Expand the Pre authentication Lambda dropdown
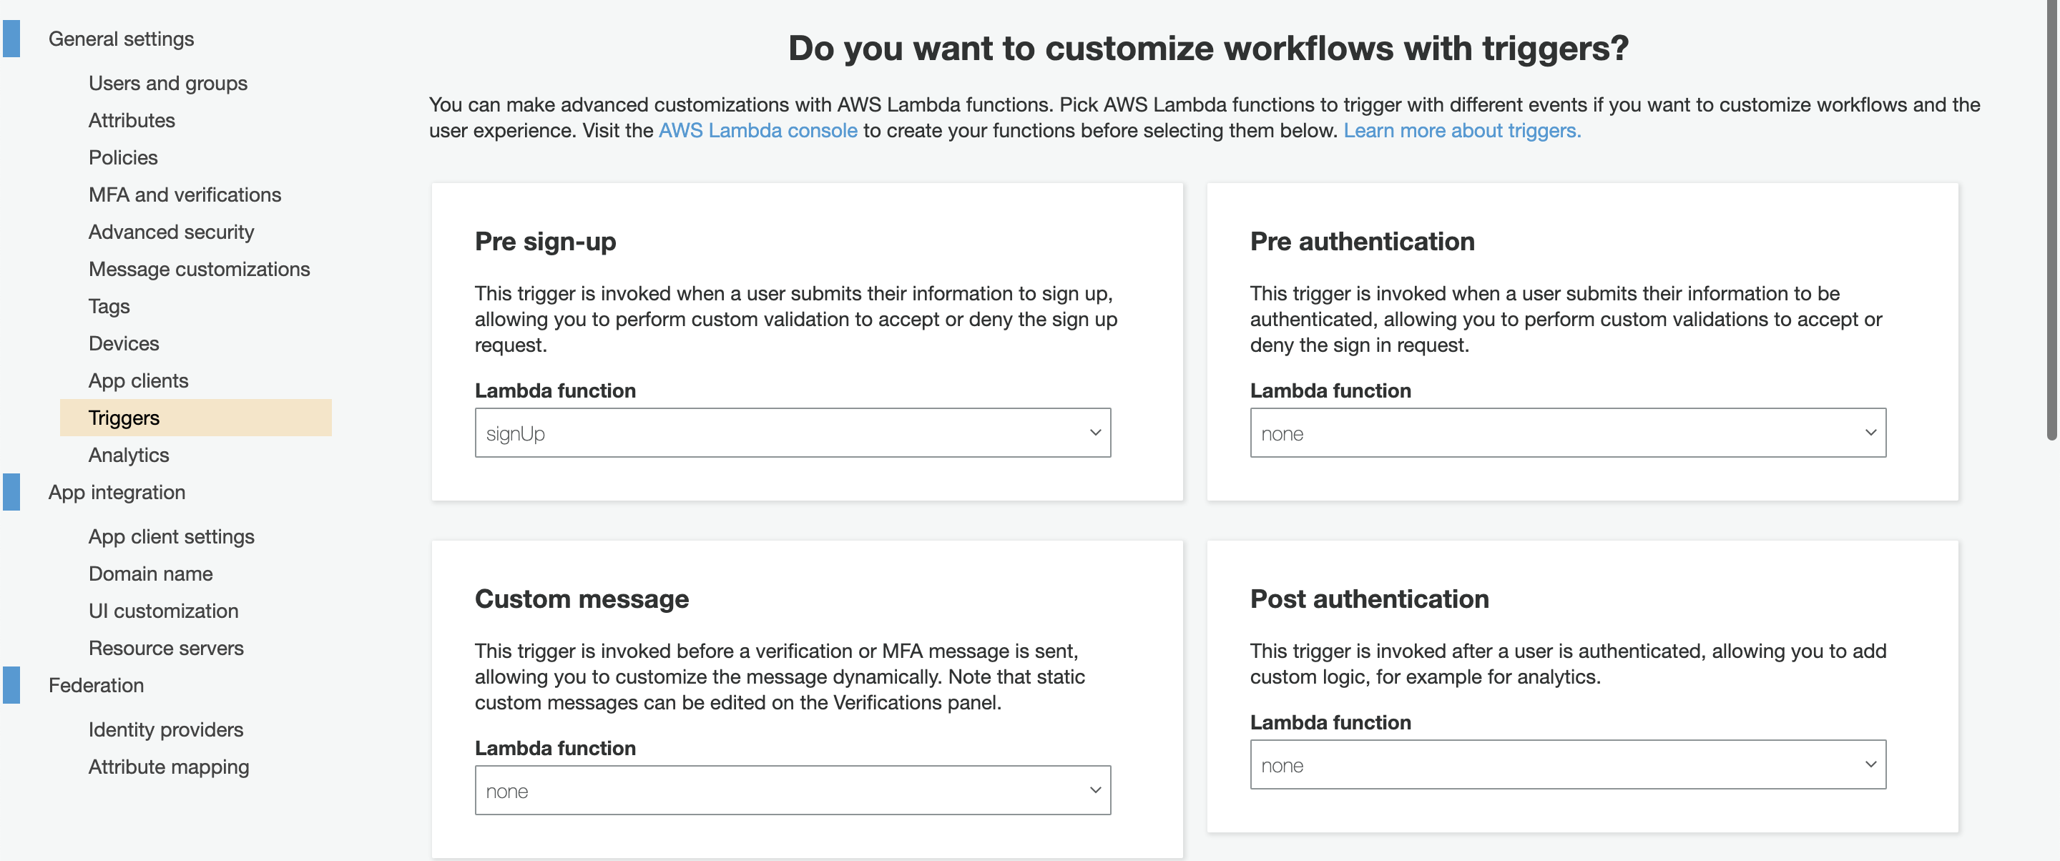The image size is (2060, 861). point(1567,432)
